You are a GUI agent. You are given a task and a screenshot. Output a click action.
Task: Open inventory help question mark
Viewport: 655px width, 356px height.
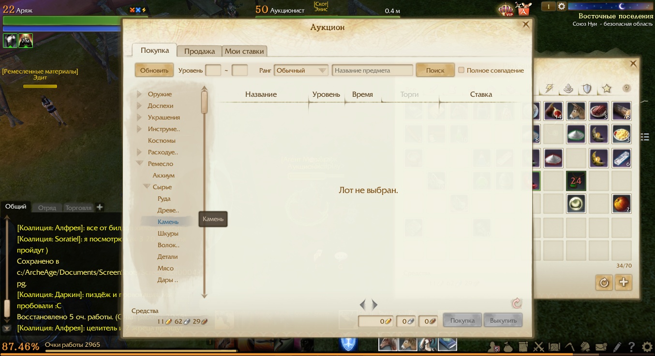coord(627,89)
